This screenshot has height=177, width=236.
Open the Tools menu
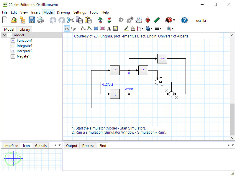click(x=94, y=12)
